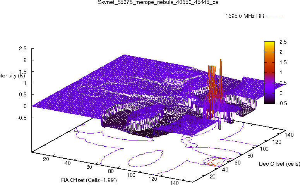This screenshot has width=300, height=185.
Task: Click the 80 tick on the RA Offset axis
Action: tap(111, 171)
